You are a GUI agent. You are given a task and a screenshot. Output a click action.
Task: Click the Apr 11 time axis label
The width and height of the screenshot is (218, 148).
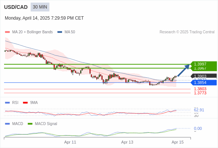pyautogui.click(x=70, y=142)
